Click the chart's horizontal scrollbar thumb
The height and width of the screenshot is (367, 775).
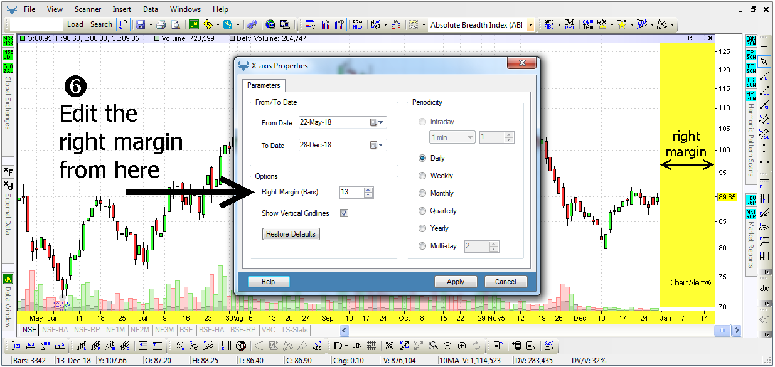click(x=724, y=330)
